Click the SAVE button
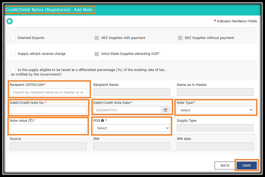 pos(247,166)
